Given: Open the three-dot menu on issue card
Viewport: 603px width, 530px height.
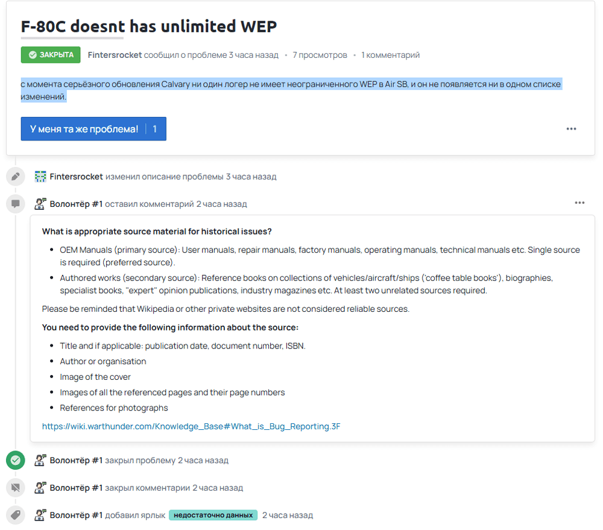Looking at the screenshot, I should point(571,129).
